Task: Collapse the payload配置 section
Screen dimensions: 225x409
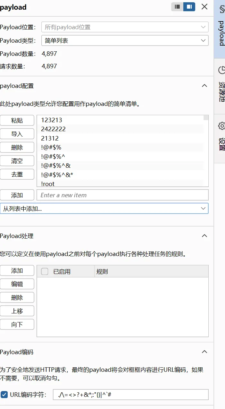Action: pos(204,86)
